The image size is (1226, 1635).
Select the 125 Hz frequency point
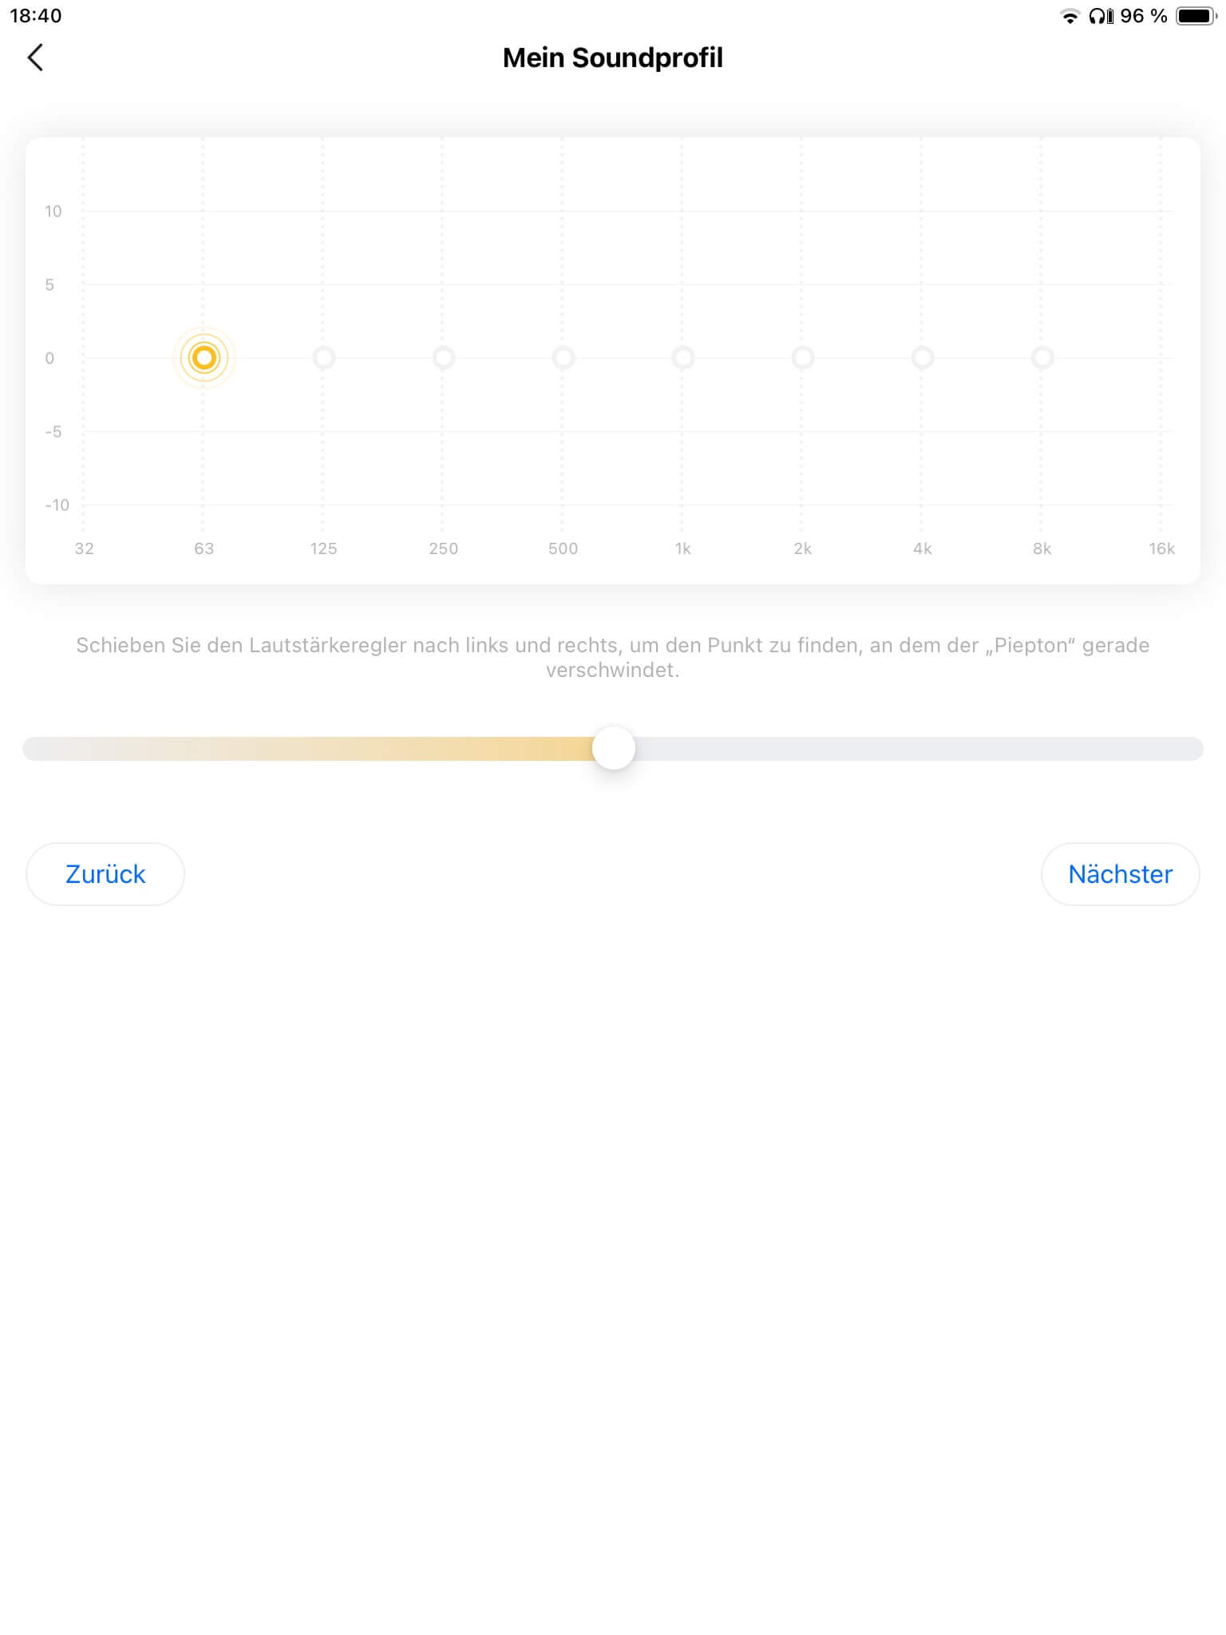(x=324, y=358)
